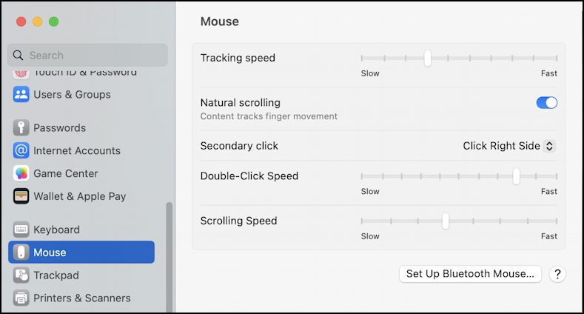
Task: Click the Users & Groups icon
Action: pyautogui.click(x=21, y=94)
